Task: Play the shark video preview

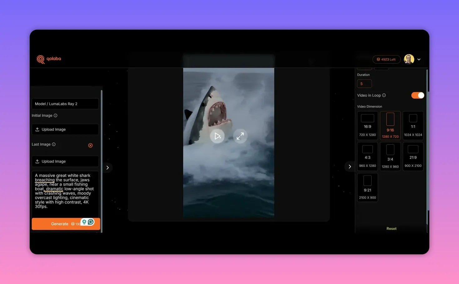Action: pos(217,136)
